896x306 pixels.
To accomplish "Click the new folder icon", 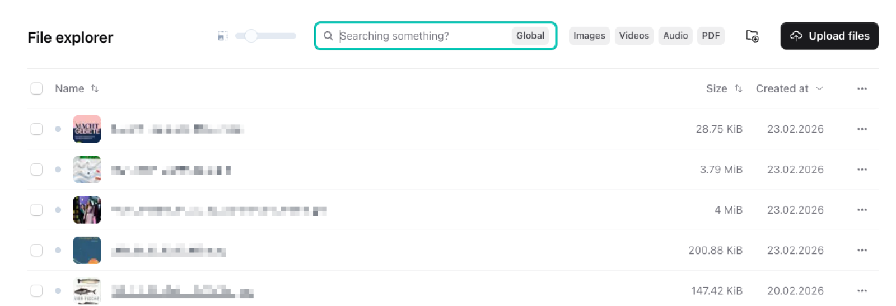I will 752,36.
